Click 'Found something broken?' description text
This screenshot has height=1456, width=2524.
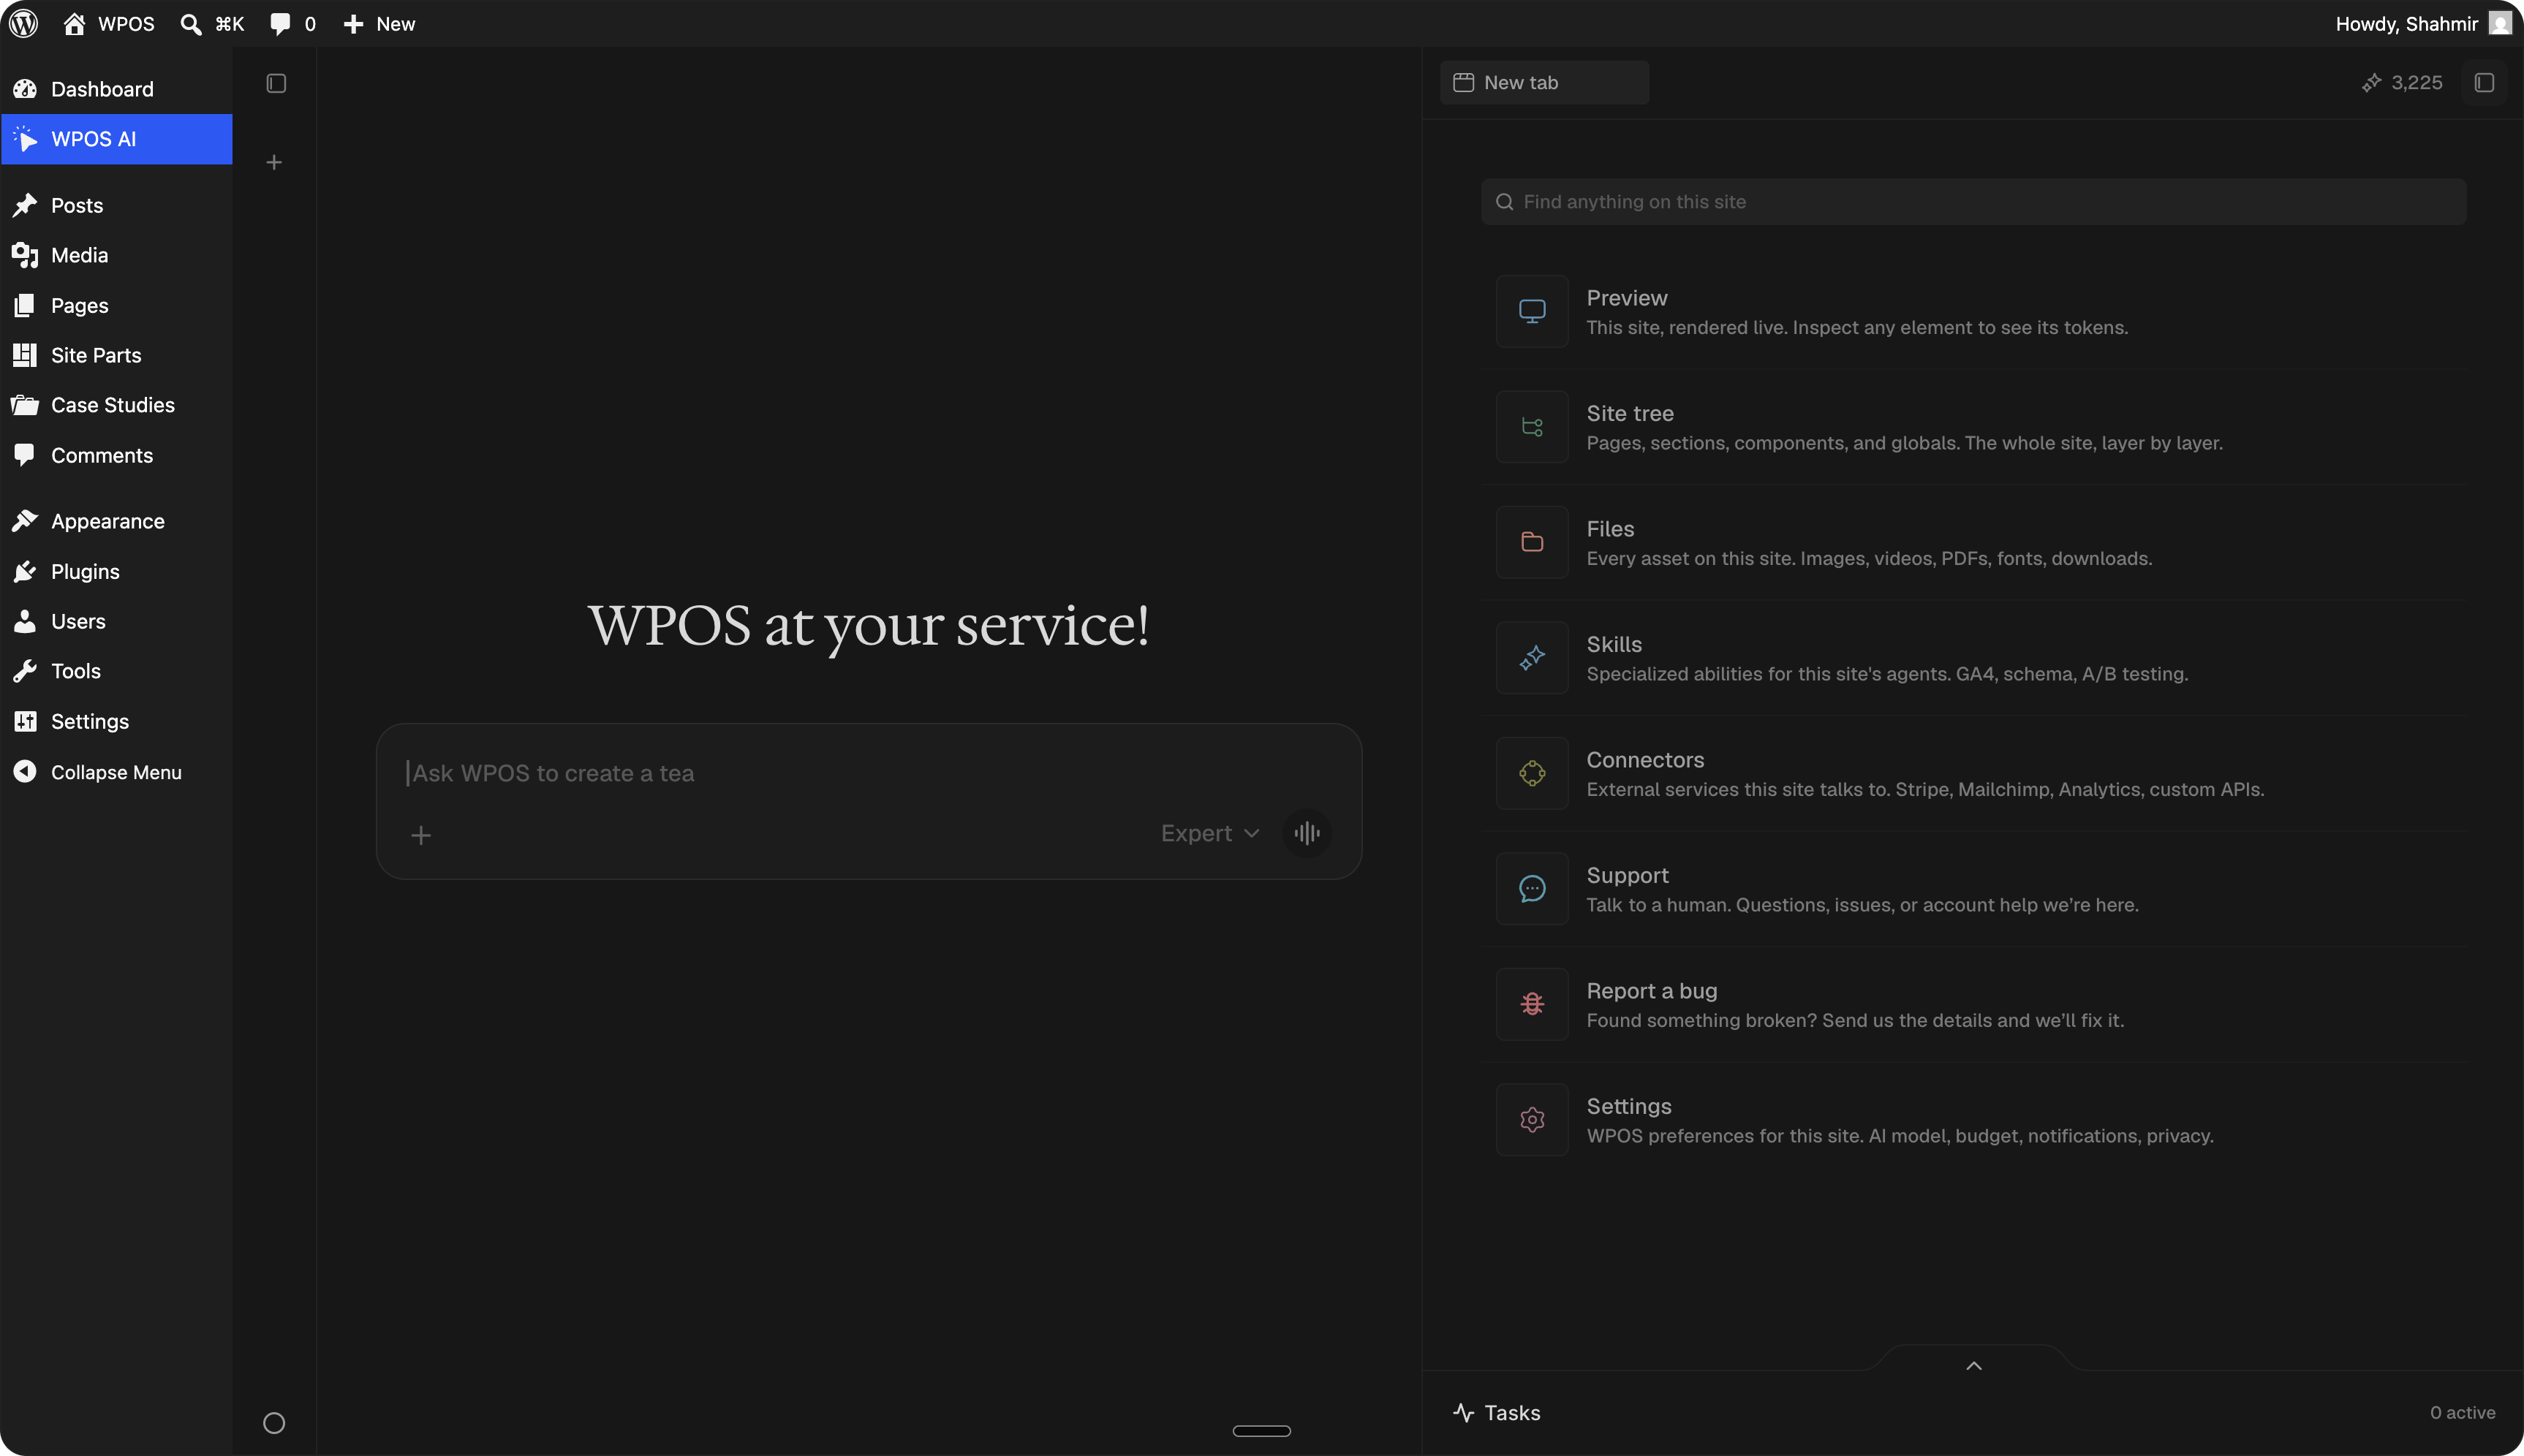pos(1855,1020)
